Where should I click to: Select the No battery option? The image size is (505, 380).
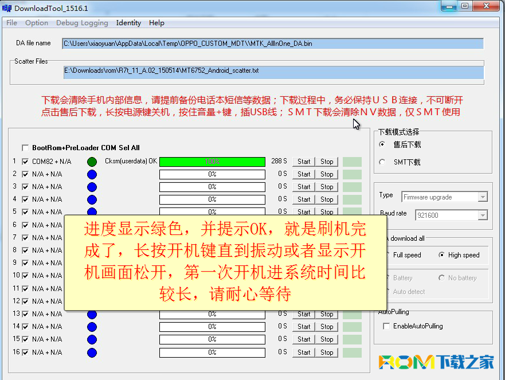pyautogui.click(x=441, y=277)
